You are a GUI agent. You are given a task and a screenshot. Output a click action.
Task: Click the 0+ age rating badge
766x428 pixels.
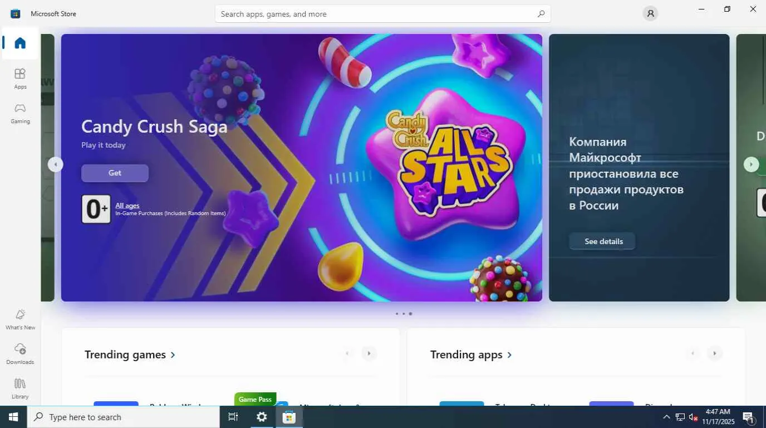click(96, 209)
